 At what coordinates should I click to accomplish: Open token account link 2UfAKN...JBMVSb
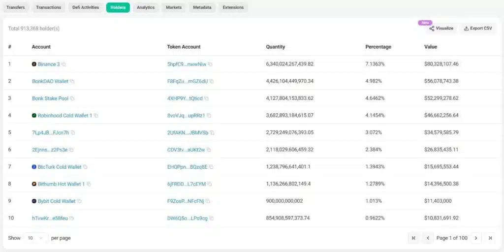click(188, 132)
